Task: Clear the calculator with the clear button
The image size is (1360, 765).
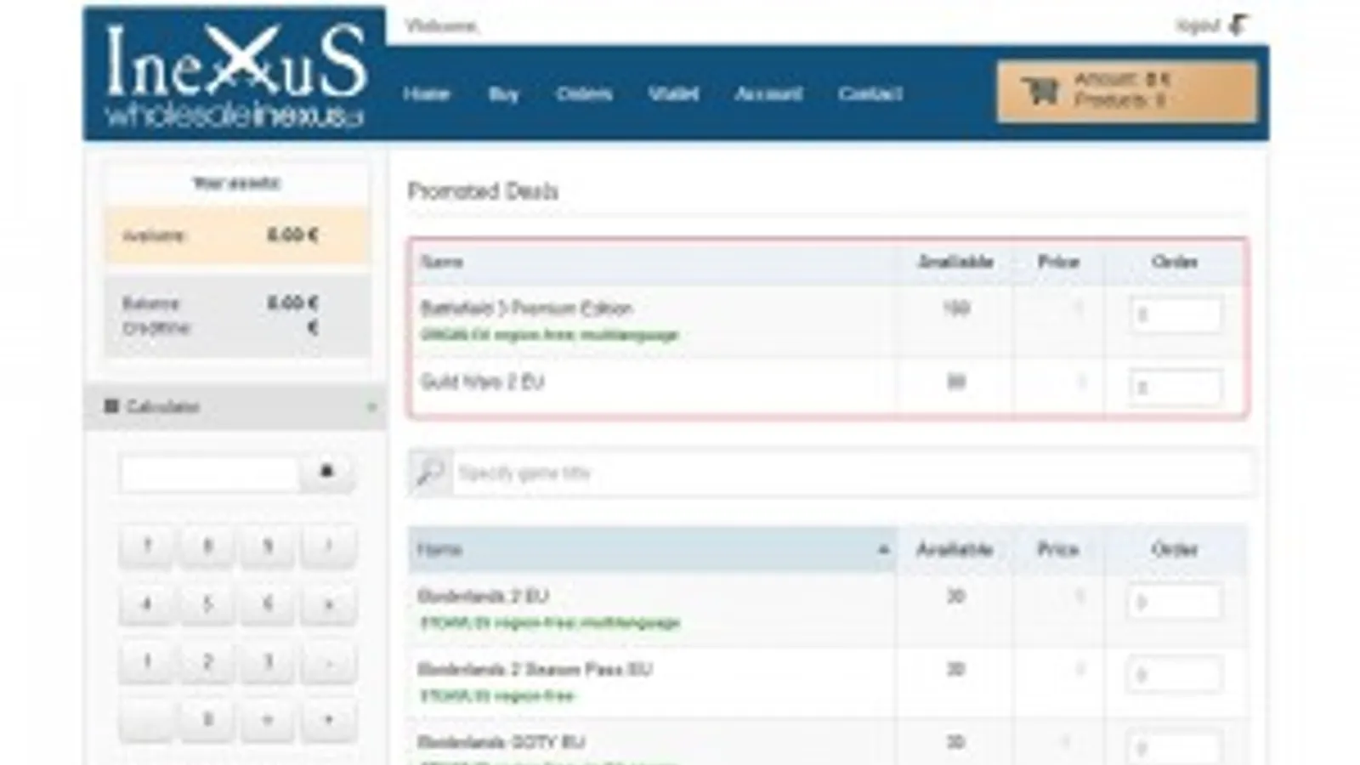Action: tap(326, 472)
